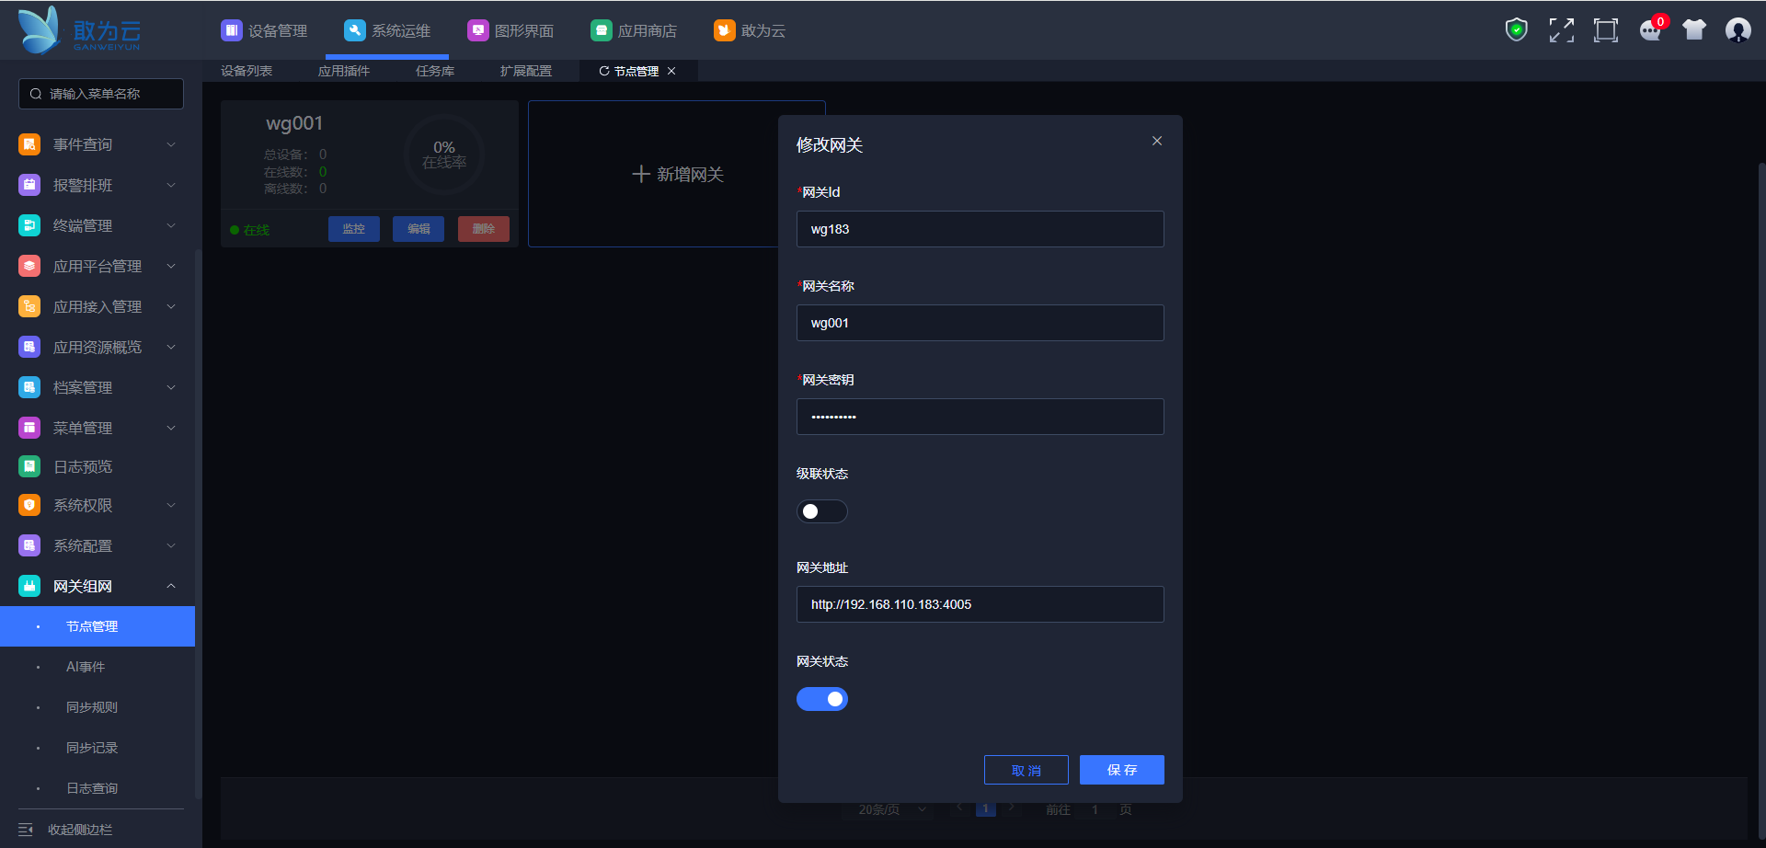Click the 应用资源概览 sidebar icon
The width and height of the screenshot is (1766, 848).
pos(29,347)
